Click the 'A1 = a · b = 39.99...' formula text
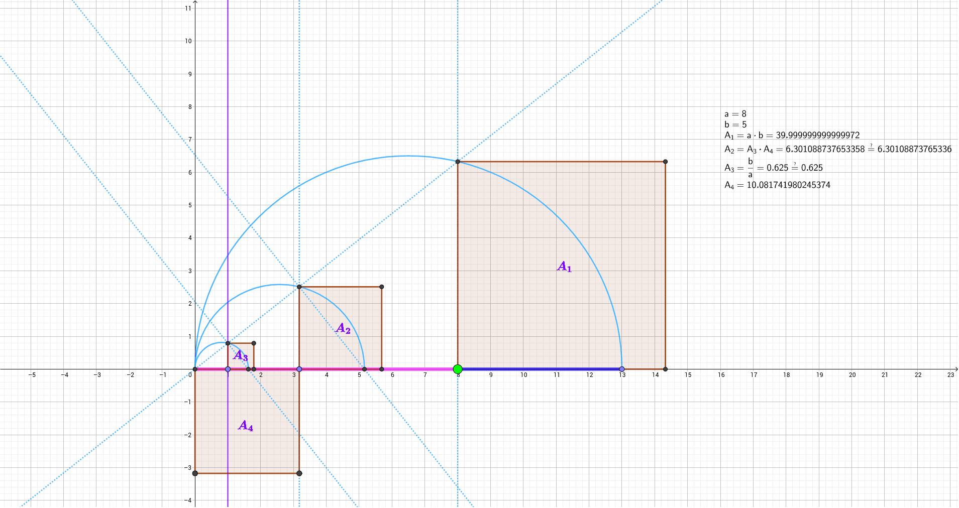 [x=792, y=136]
